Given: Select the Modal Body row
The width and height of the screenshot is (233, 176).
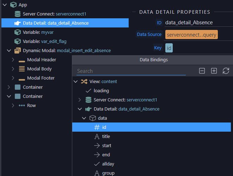Looking at the screenshot, I should [39, 69].
